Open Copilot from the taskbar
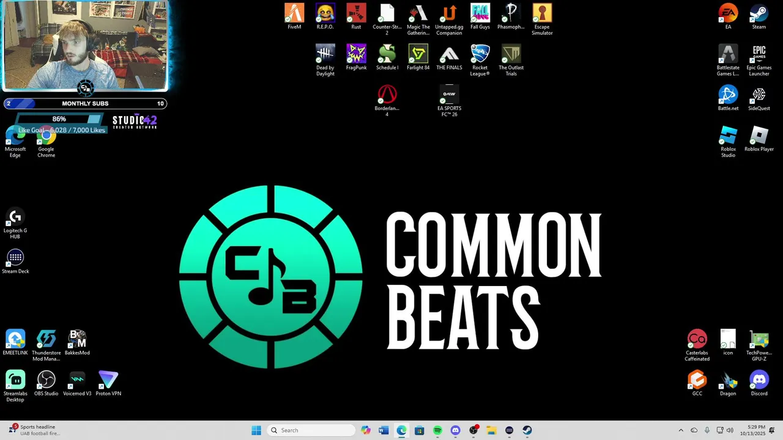783x440 pixels. [x=366, y=430]
